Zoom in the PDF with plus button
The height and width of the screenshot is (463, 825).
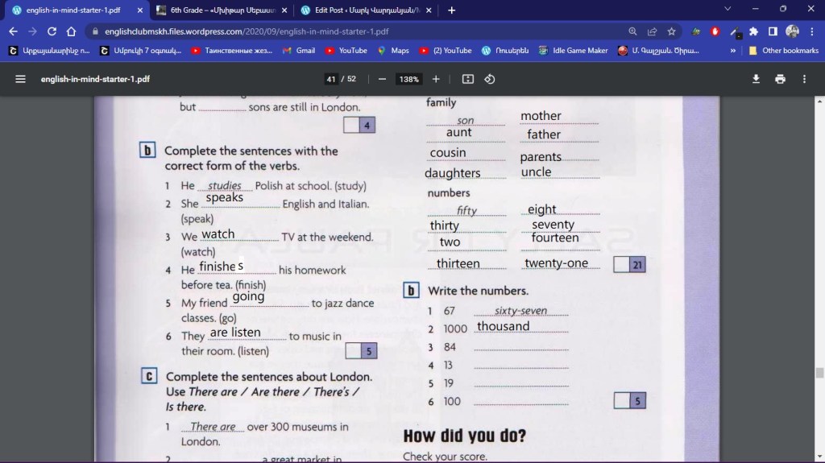[436, 79]
